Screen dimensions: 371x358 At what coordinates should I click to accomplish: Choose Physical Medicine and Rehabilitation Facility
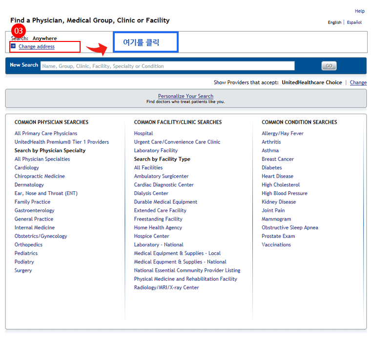tap(185, 279)
